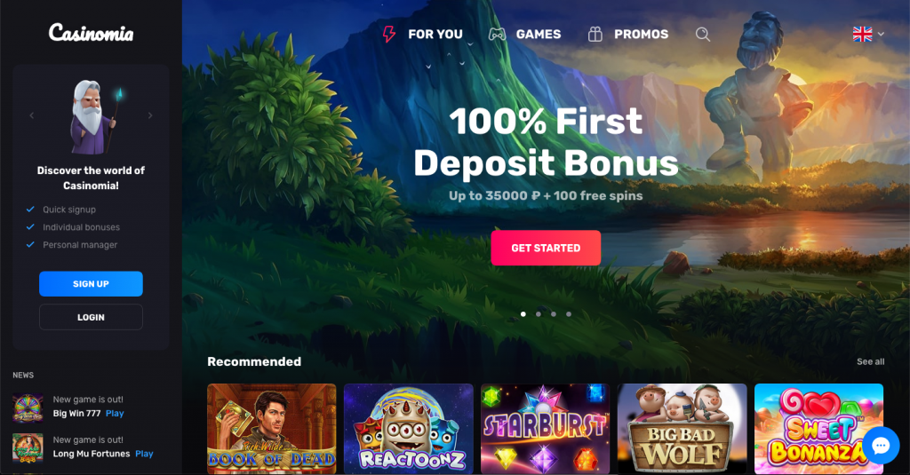Click the gamepad Games icon
This screenshot has width=910, height=475.
pyautogui.click(x=497, y=35)
